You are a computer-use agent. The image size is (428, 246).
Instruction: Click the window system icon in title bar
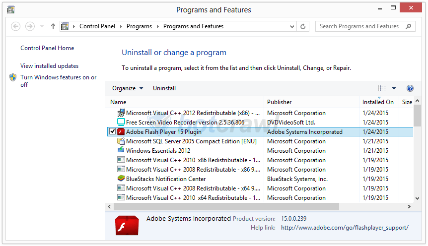(10, 10)
